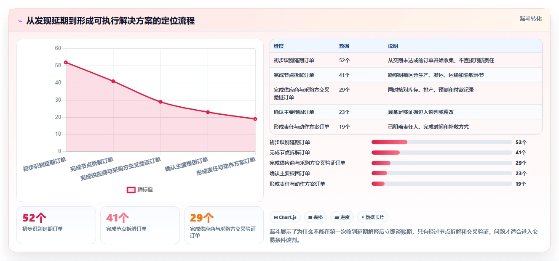Click the page title 从发现延期到形成可执行解决方案的定位流程
The width and height of the screenshot is (559, 261).
tap(111, 21)
